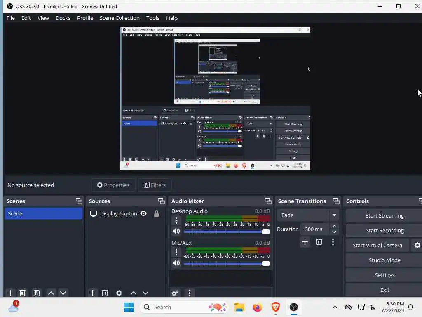
Task: Move scene down arrow
Action: pyautogui.click(x=63, y=293)
